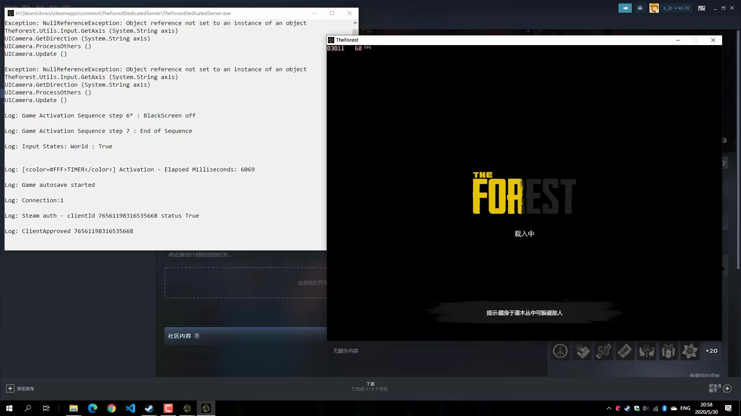Open the peace sign achievement
The height and width of the screenshot is (416, 741).
coord(560,351)
